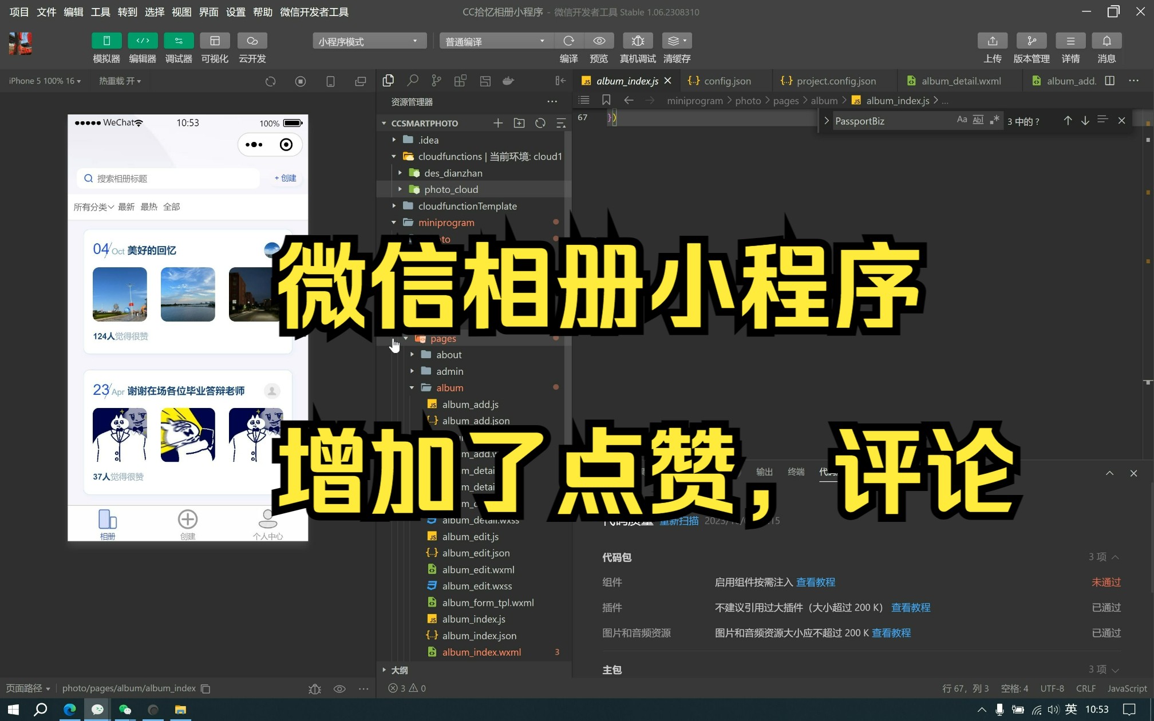Close the album_index.js tab

pyautogui.click(x=667, y=81)
